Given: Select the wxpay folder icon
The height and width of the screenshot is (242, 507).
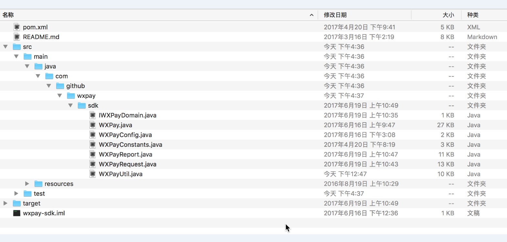Looking at the screenshot, I should 71,96.
